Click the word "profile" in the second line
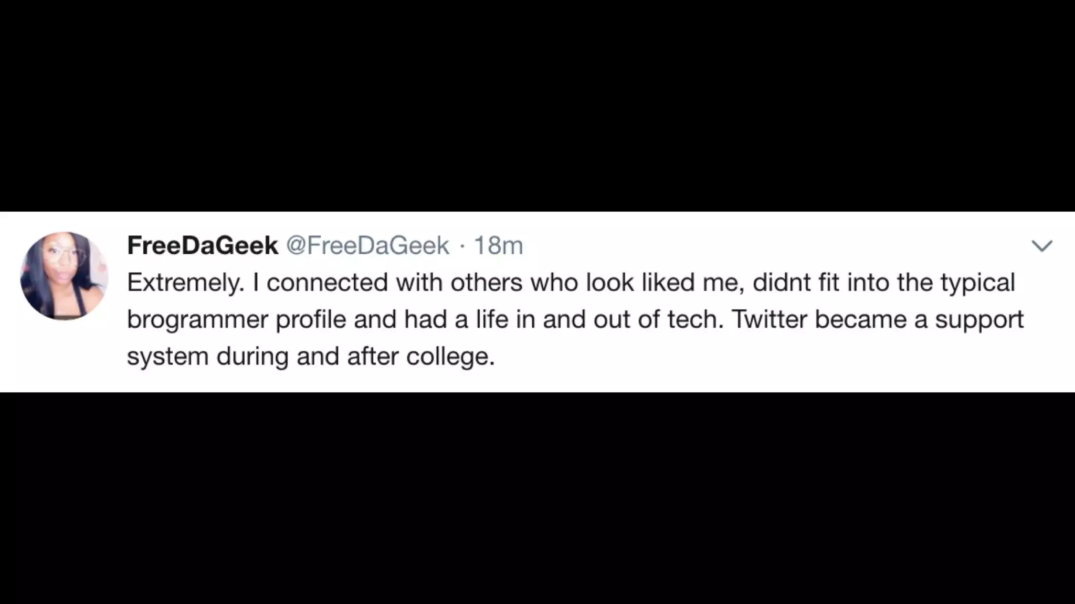The width and height of the screenshot is (1075, 604). point(311,319)
